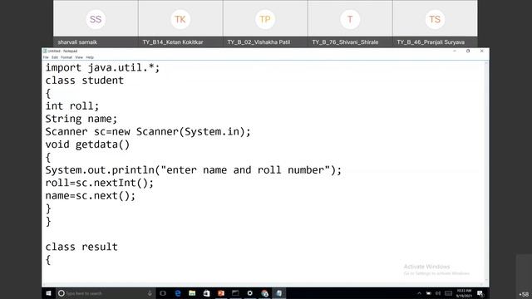Open Microsoft Store from the taskbar
Viewport: 532px width, 299px height.
[206, 293]
